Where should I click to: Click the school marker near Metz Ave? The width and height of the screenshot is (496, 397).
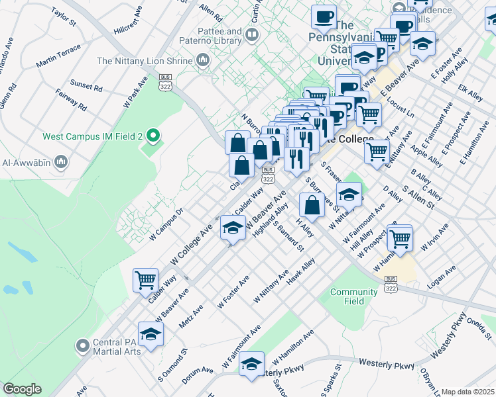tap(151, 334)
